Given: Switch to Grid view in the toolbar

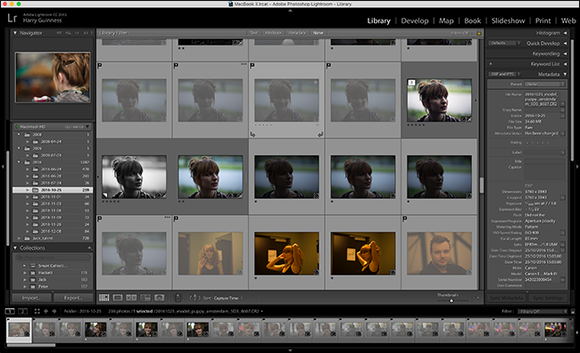Looking at the screenshot, I should 104,298.
